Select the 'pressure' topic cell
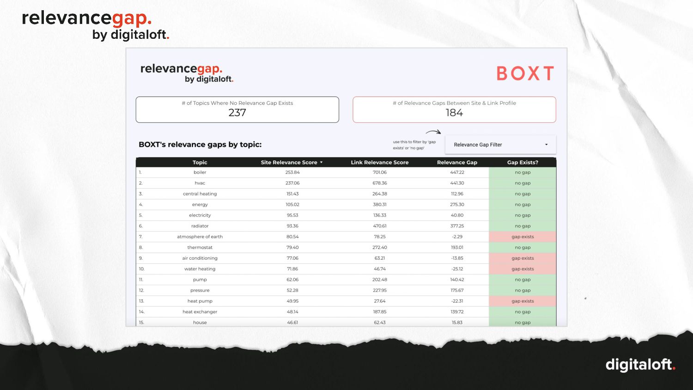 [200, 290]
